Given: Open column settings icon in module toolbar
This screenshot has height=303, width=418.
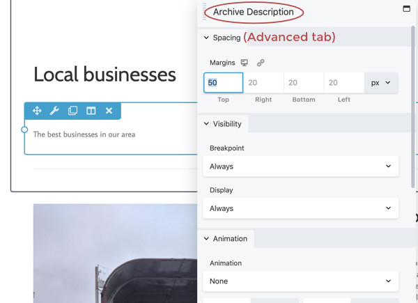Looking at the screenshot, I should (x=91, y=111).
